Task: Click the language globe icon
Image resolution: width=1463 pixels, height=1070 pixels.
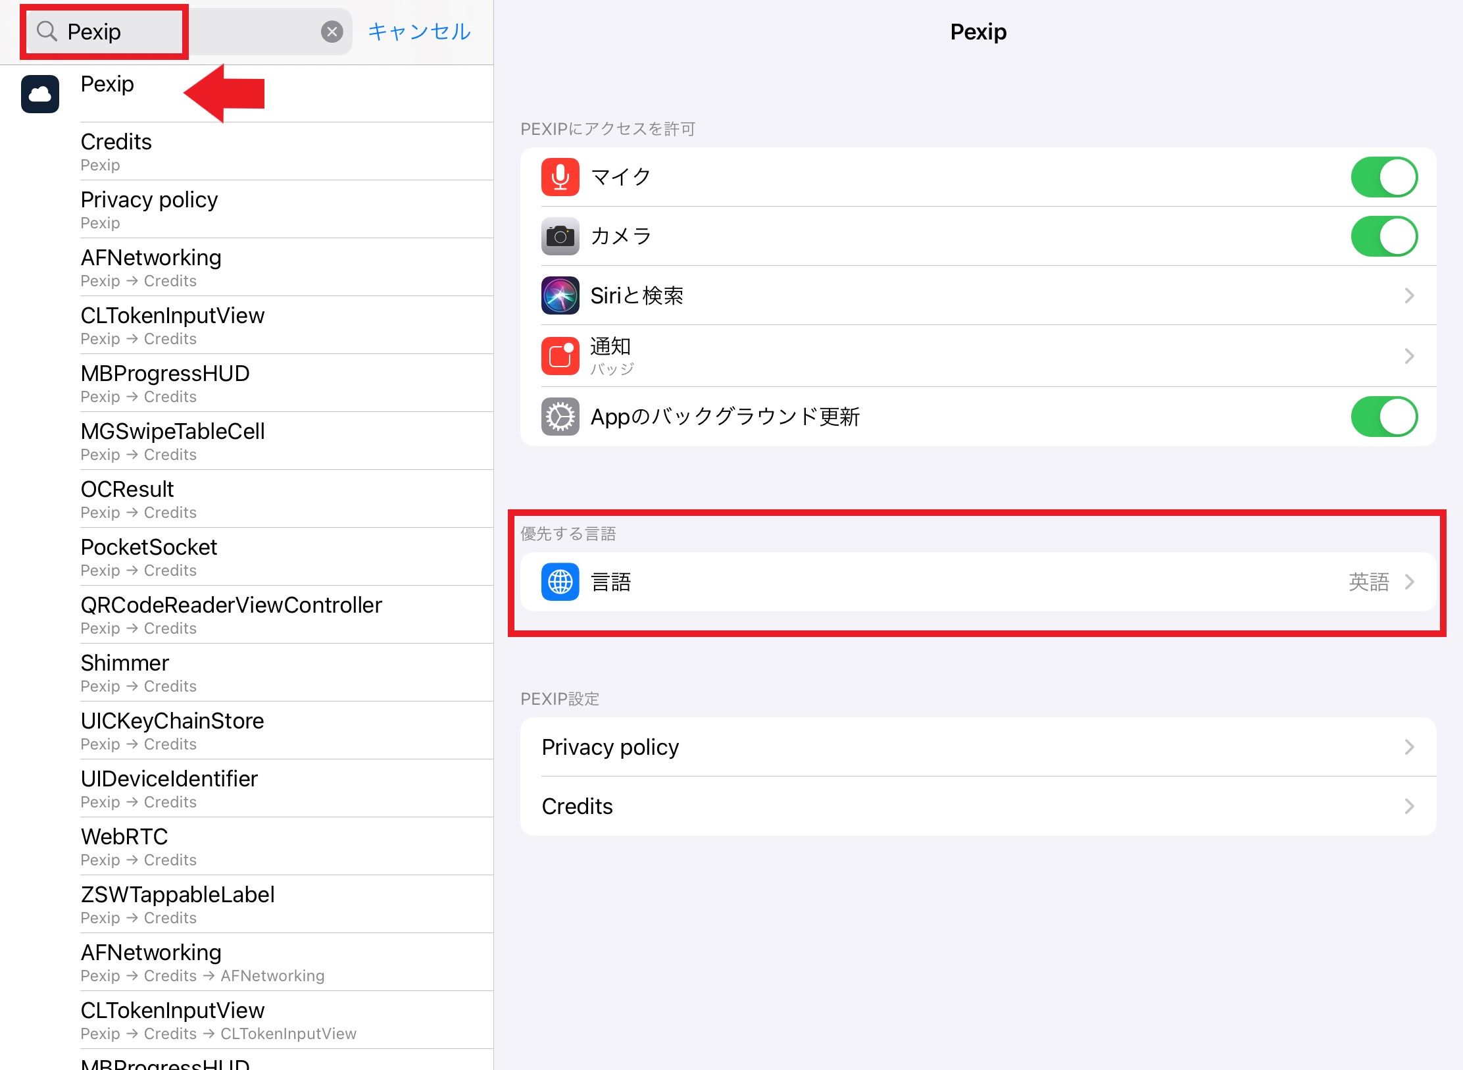Action: [560, 582]
